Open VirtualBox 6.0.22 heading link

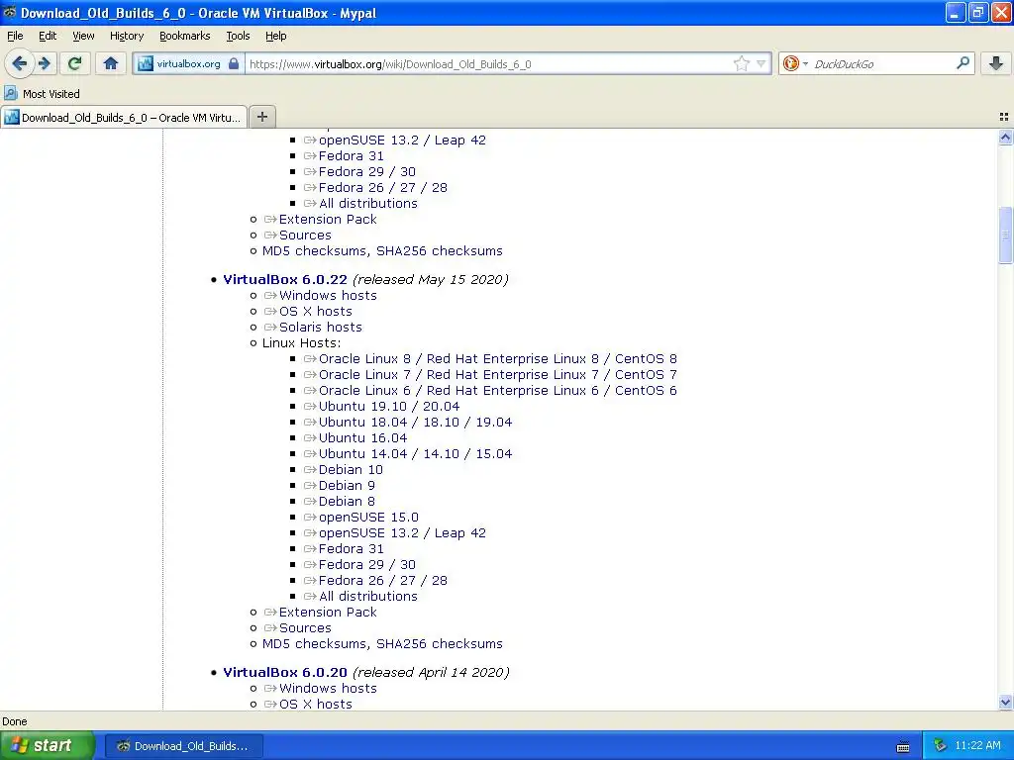click(284, 279)
